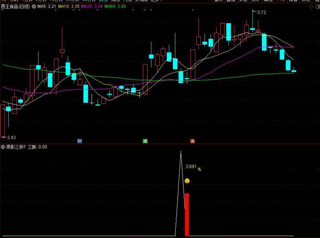Open the 西王食品(日线) chart title

coord(15,6)
